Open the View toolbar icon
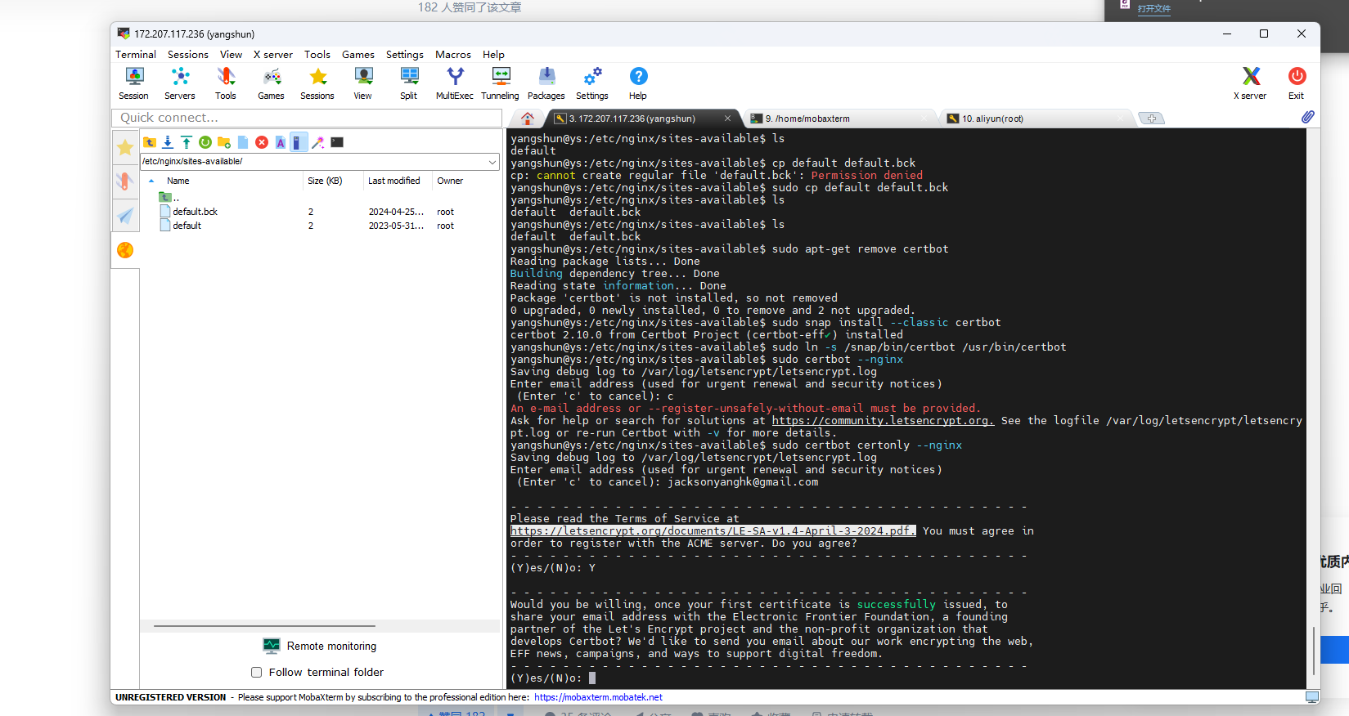Image resolution: width=1349 pixels, height=716 pixels. click(x=363, y=83)
